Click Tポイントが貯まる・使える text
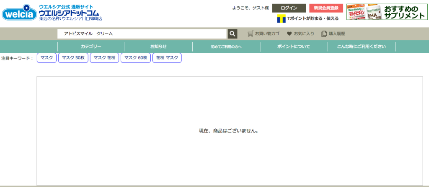Screen dimensions: 429x187 [313, 18]
